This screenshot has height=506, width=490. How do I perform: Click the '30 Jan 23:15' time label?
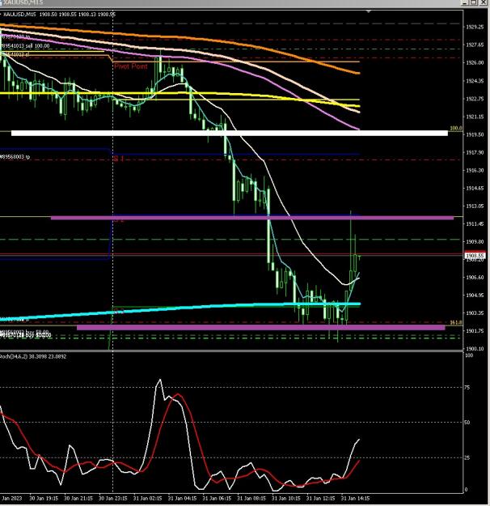113,498
